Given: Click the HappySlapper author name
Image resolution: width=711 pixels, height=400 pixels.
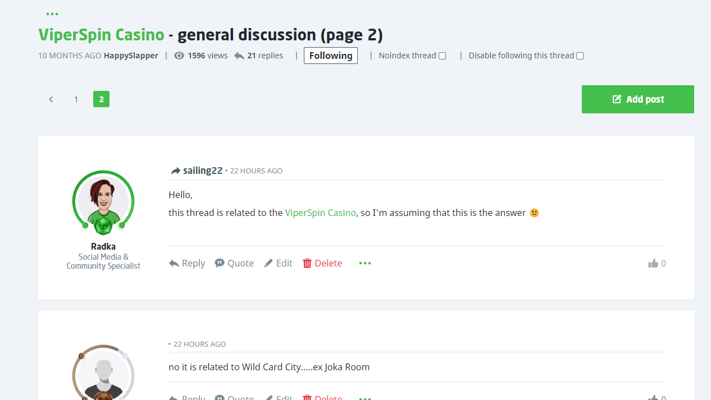Looking at the screenshot, I should click(x=131, y=56).
